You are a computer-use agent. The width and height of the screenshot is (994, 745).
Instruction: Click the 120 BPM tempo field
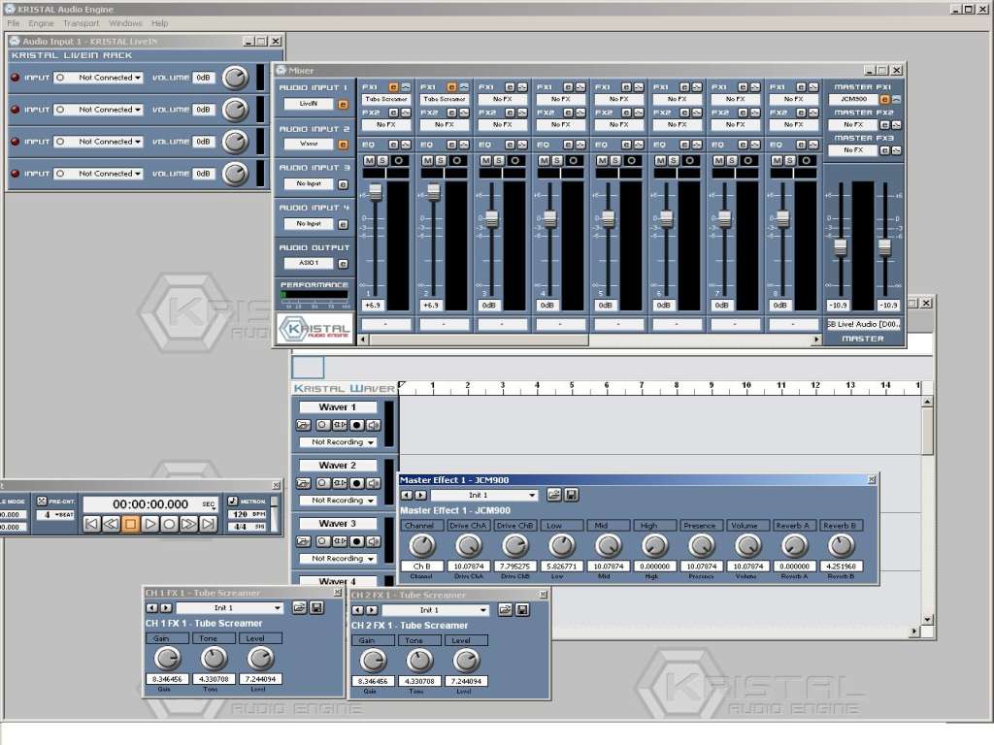tap(246, 514)
